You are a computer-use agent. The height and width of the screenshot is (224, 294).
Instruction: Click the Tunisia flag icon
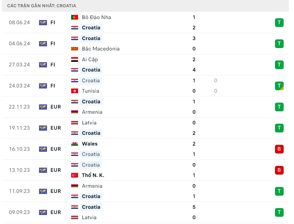74,91
